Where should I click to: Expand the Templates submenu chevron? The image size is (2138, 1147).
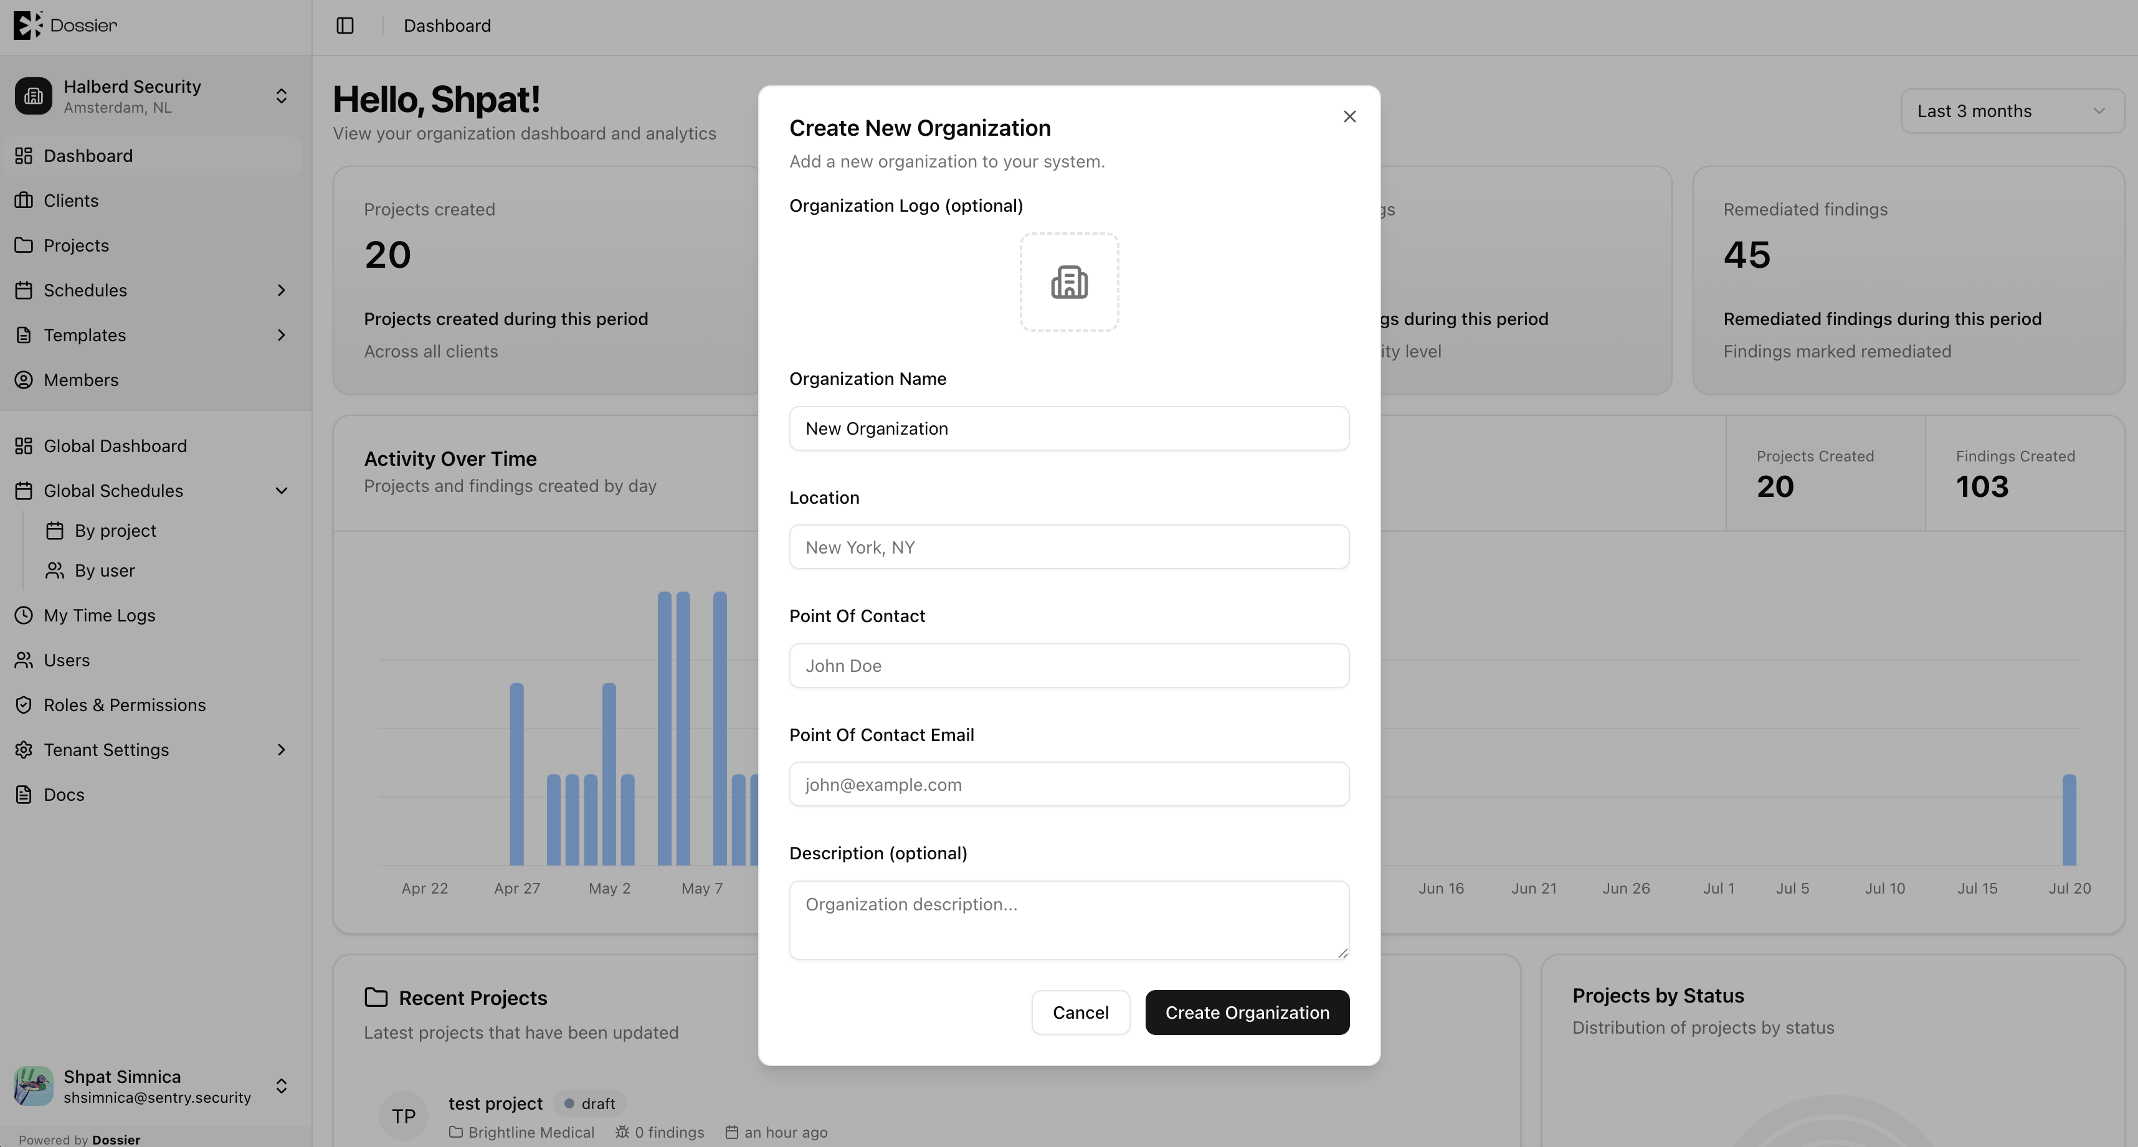(282, 335)
